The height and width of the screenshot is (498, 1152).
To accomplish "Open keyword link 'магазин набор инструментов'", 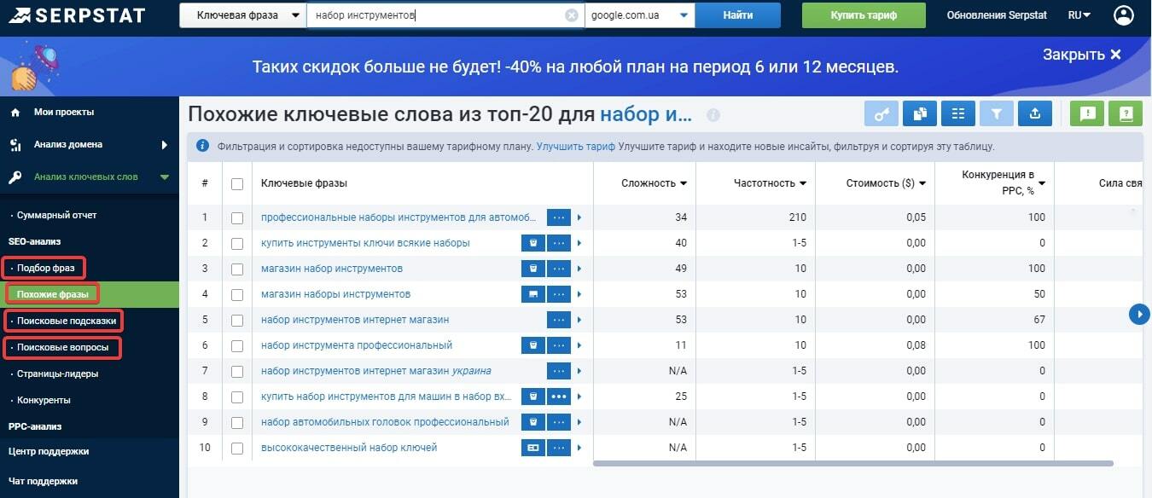I will pos(332,269).
